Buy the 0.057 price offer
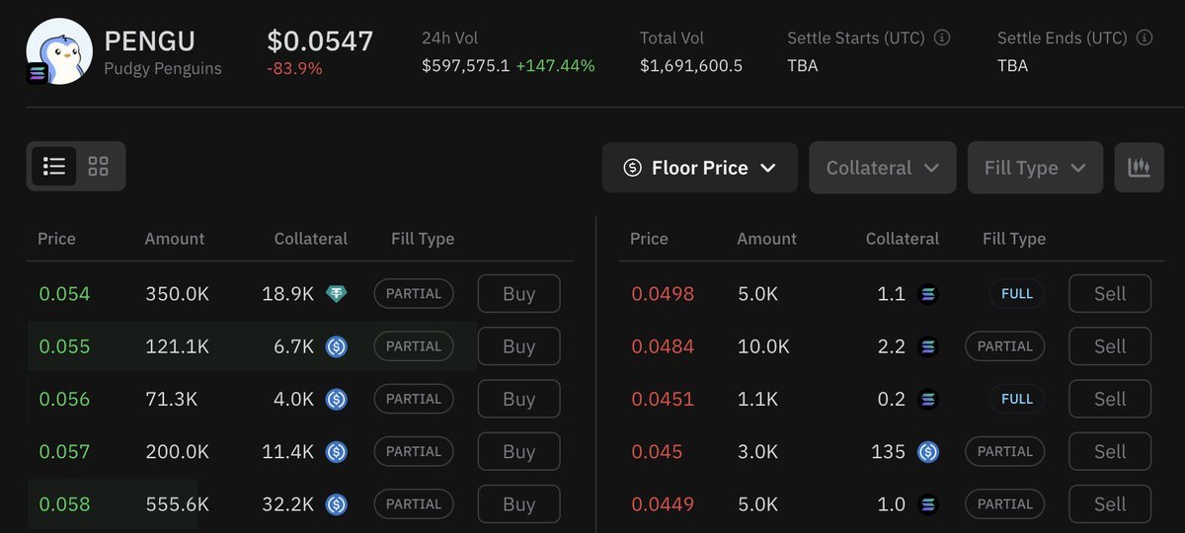Image resolution: width=1185 pixels, height=533 pixels. 518,452
